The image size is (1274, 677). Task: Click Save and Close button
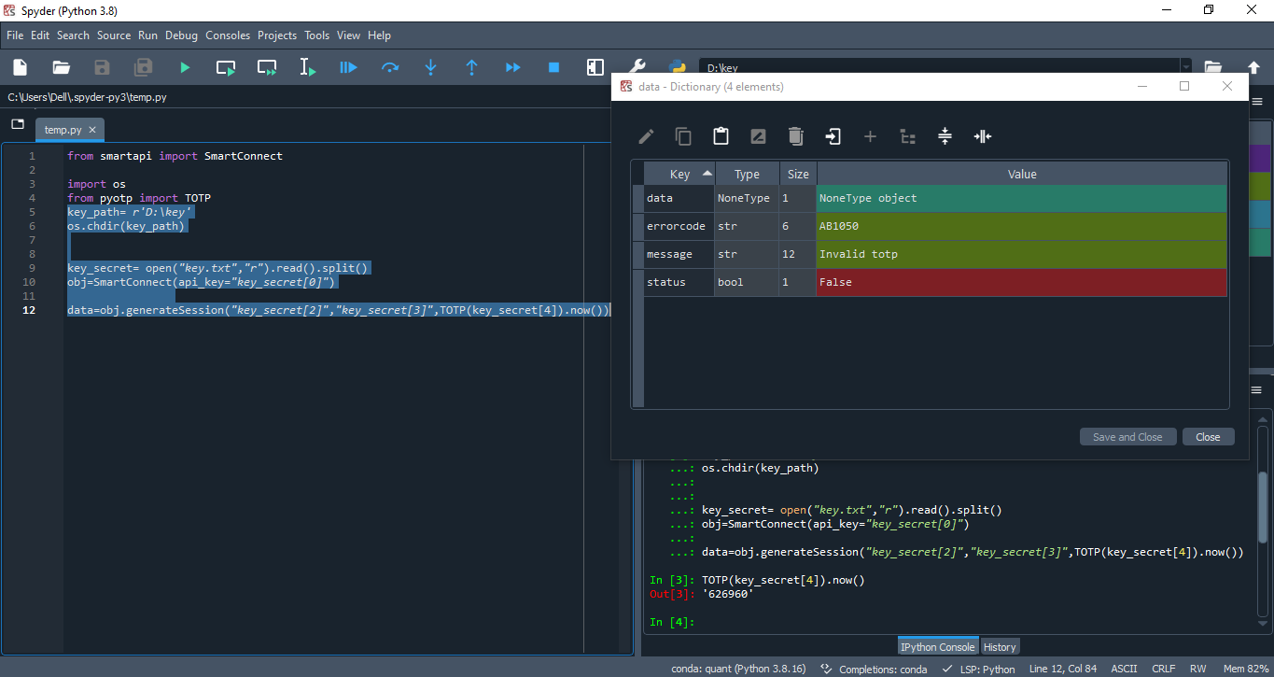1127,437
